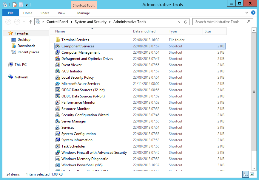Open the Customize Quick Access Toolbar dropdown
Screen dimensions: 259x180
point(27,5)
